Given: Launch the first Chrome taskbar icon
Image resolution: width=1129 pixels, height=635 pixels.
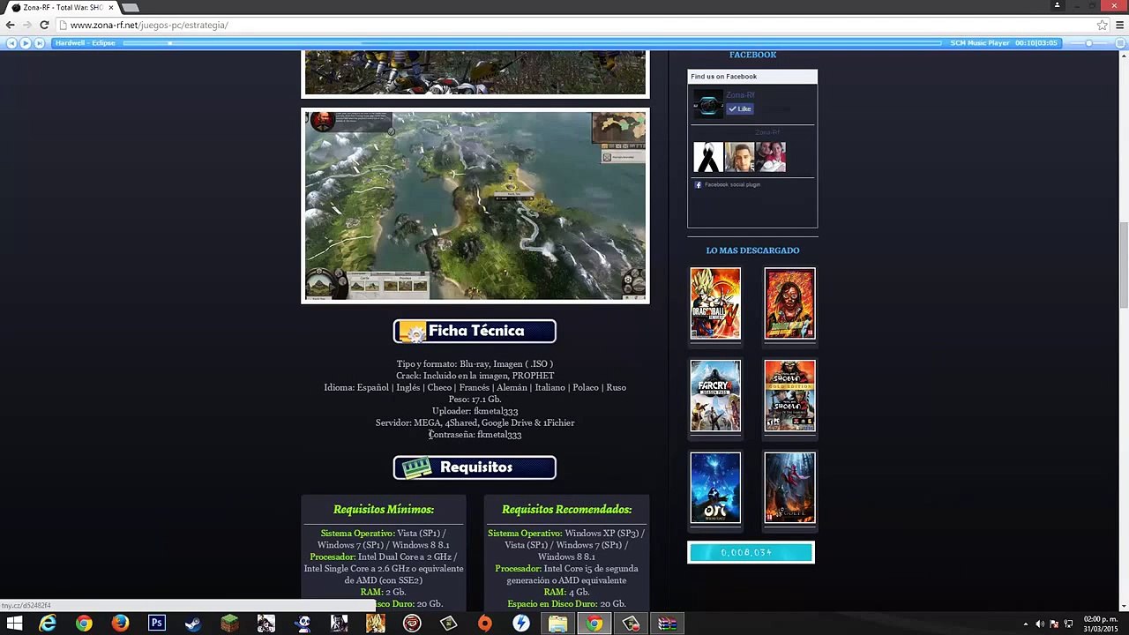Looking at the screenshot, I should [84, 624].
